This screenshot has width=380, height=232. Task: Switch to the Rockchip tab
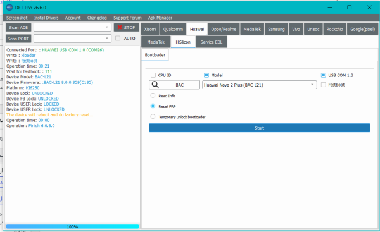[334, 29]
